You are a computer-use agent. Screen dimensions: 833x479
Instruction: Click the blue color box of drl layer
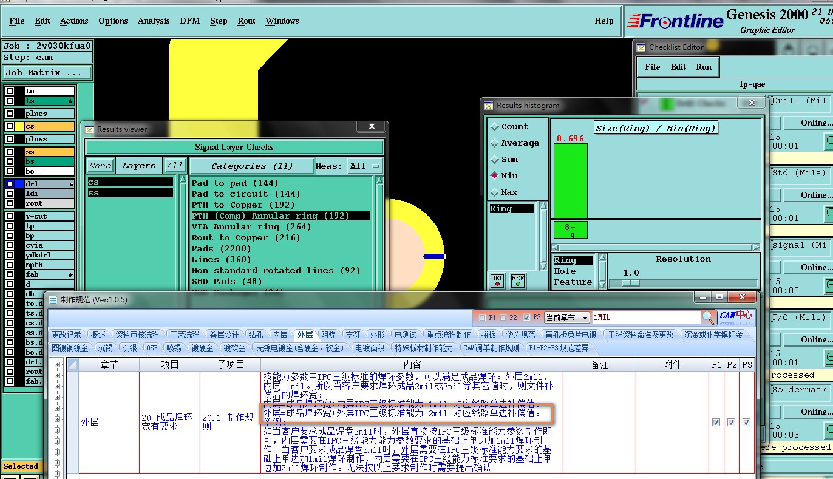point(19,184)
